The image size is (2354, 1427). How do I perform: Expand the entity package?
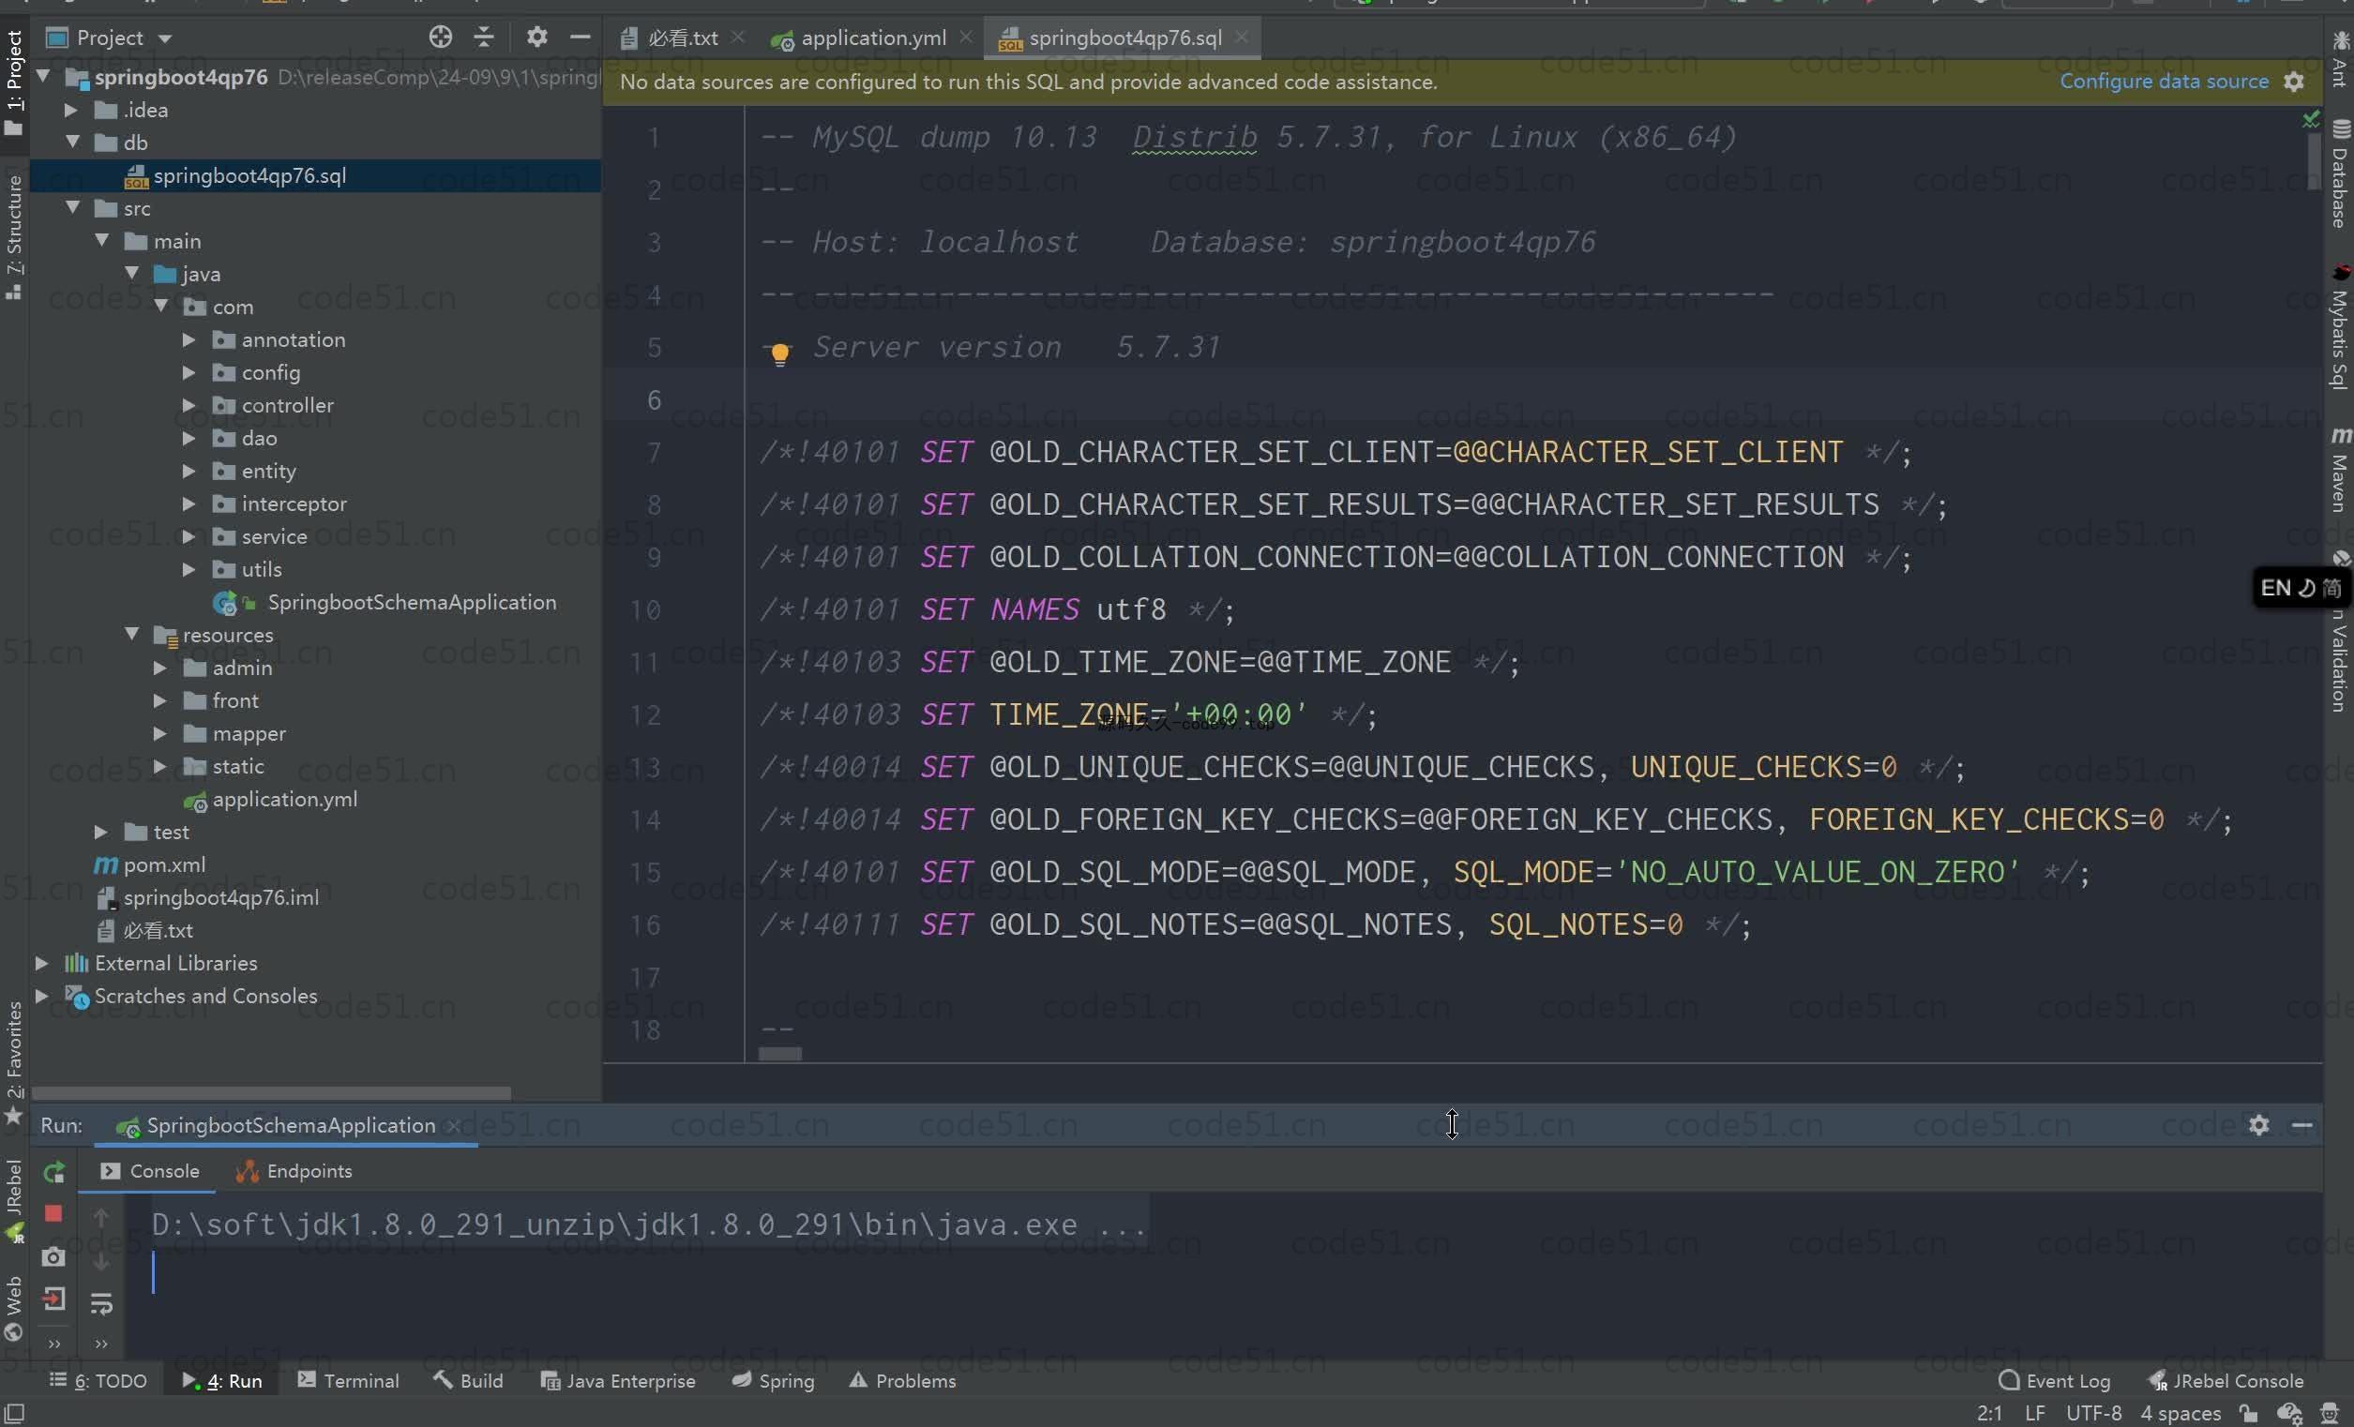click(x=189, y=471)
